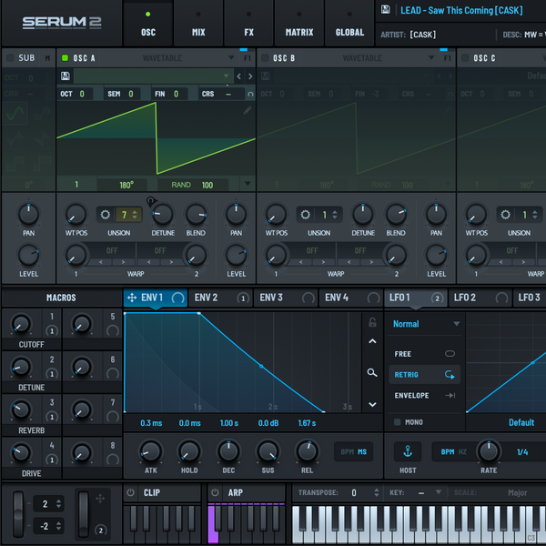Switch to the MIX tab
Viewport: 546px width, 546px height.
198,24
